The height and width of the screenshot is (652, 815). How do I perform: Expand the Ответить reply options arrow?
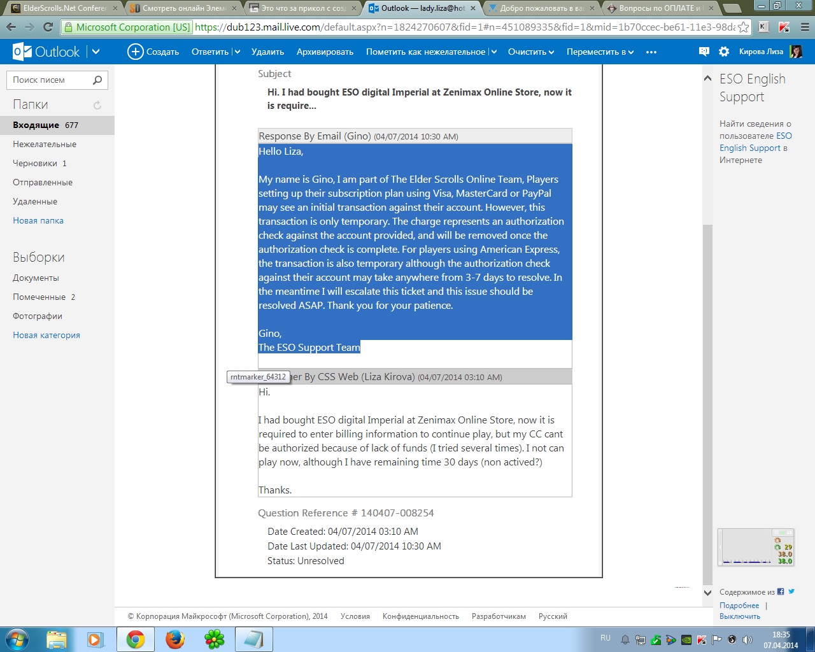pyautogui.click(x=237, y=52)
